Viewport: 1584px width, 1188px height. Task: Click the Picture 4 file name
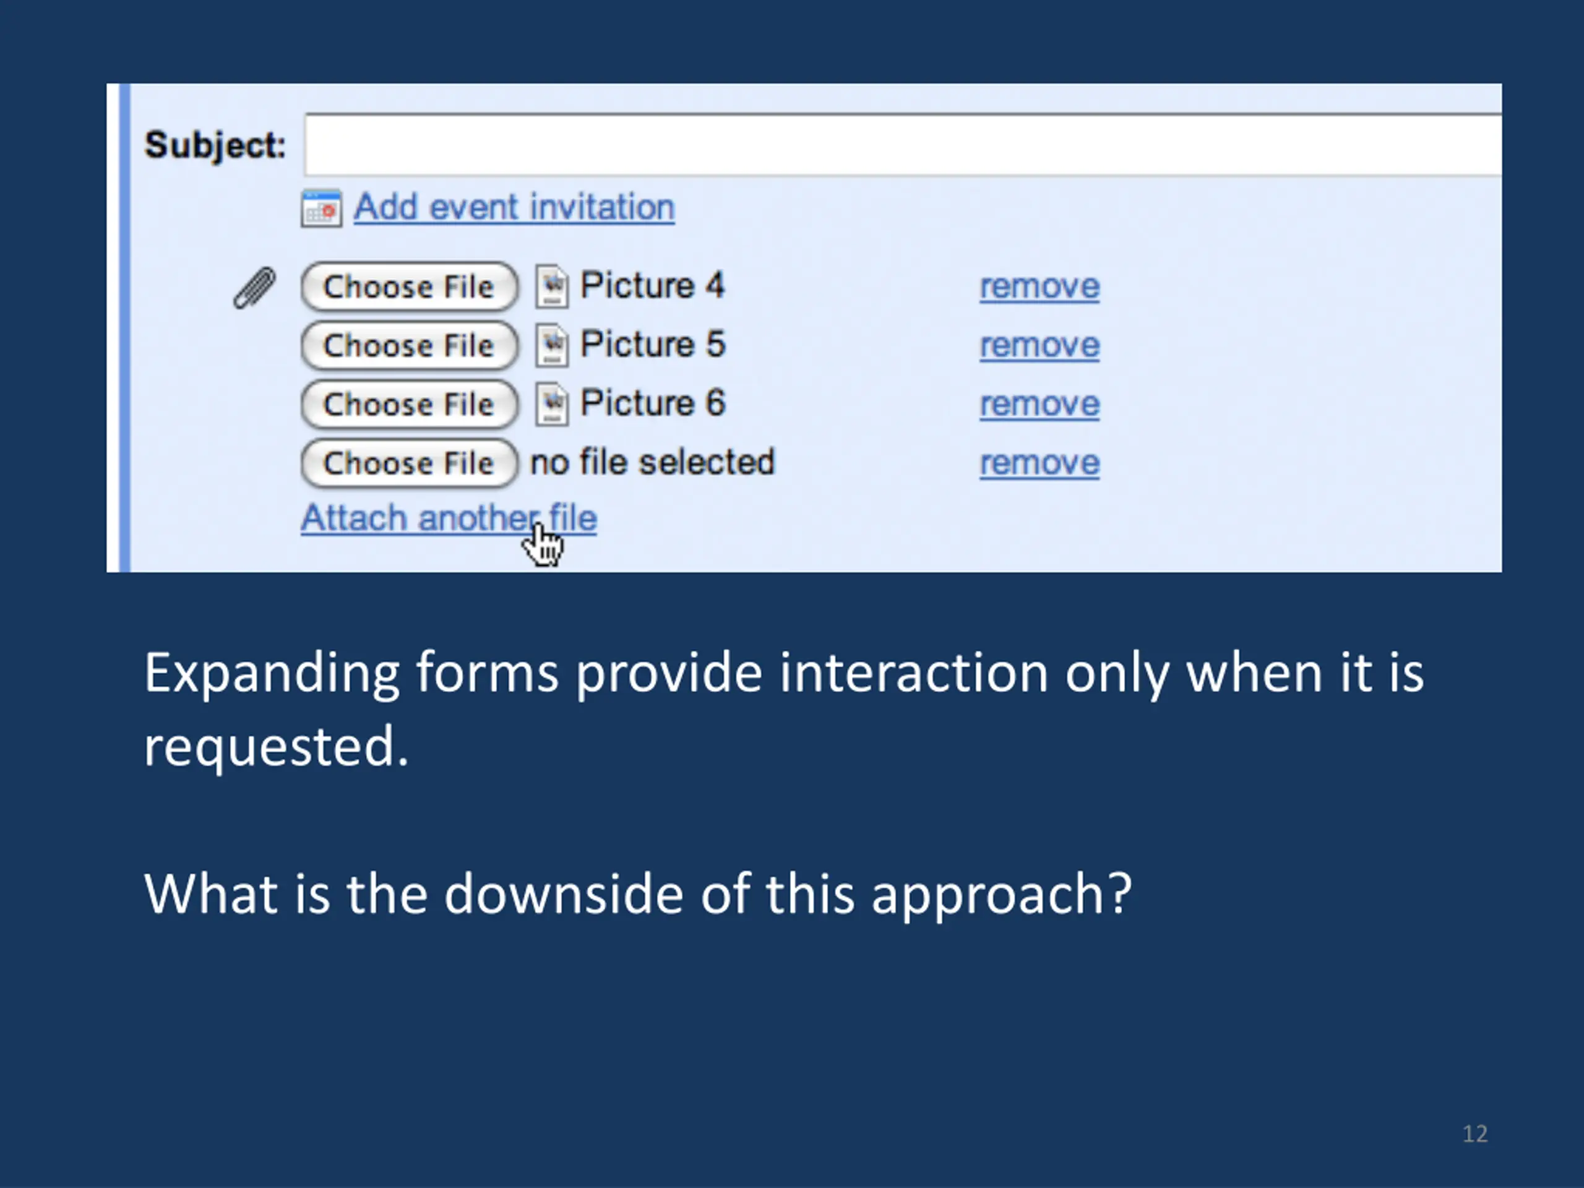tap(652, 286)
